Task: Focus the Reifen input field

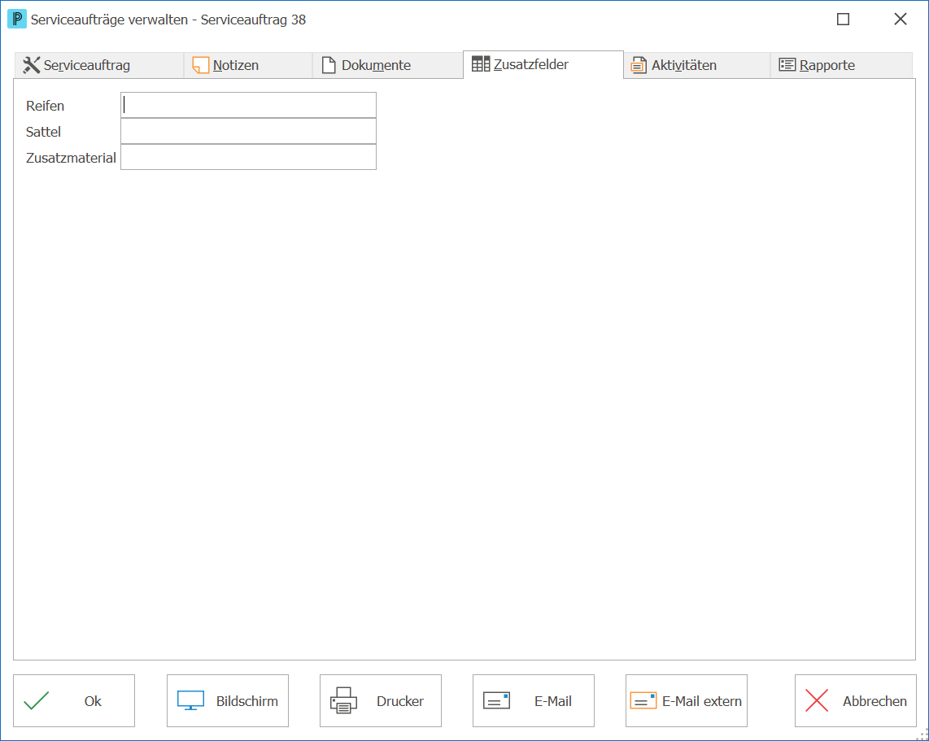Action: [248, 106]
